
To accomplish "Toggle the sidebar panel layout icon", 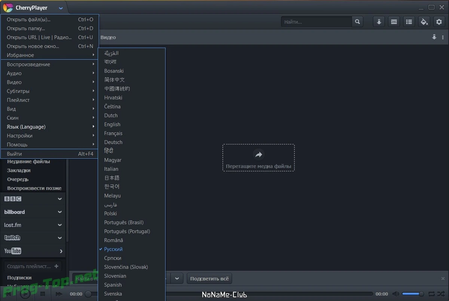I will point(394,22).
